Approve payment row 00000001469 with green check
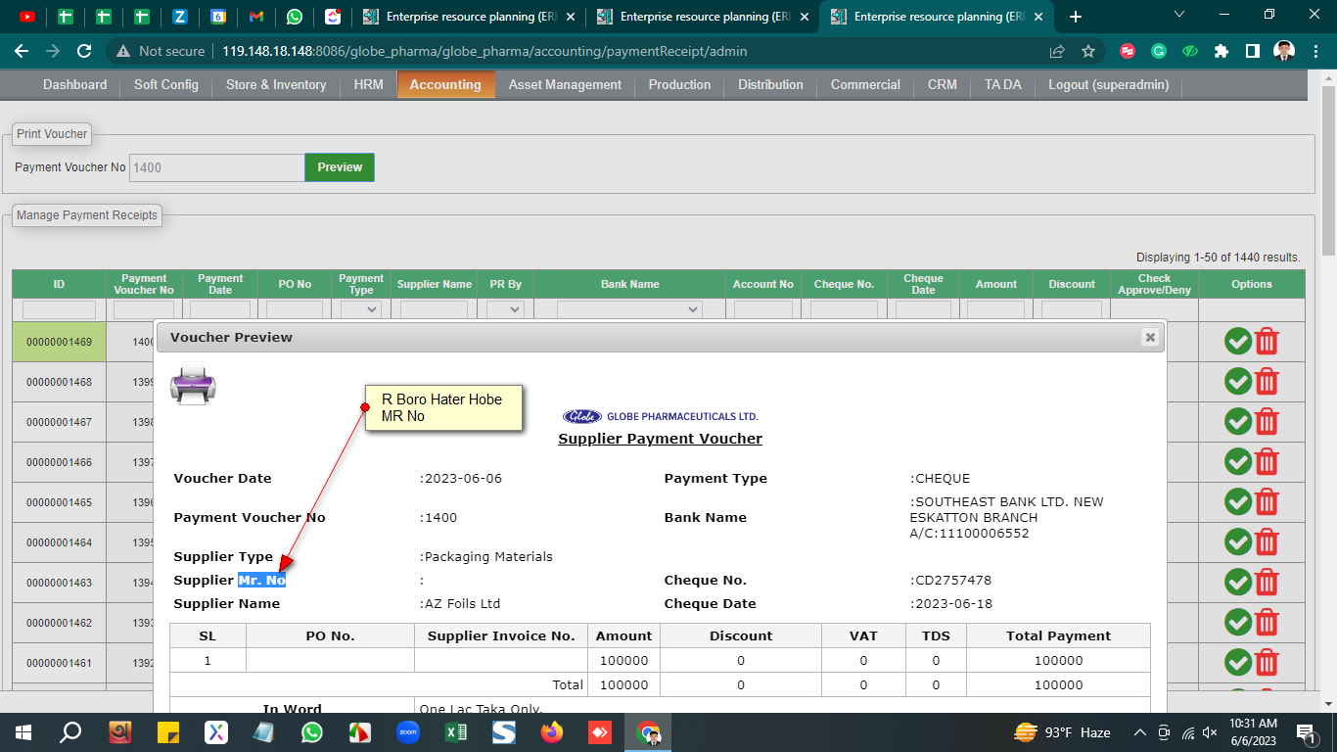This screenshot has height=752, width=1337. point(1238,341)
